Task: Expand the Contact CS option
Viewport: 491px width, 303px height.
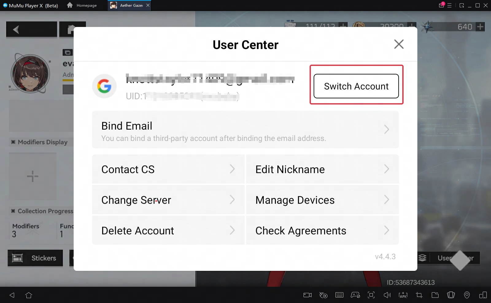Action: pos(168,169)
